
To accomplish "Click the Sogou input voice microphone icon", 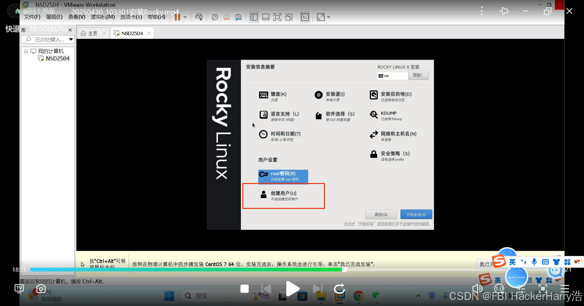I will click(534, 262).
